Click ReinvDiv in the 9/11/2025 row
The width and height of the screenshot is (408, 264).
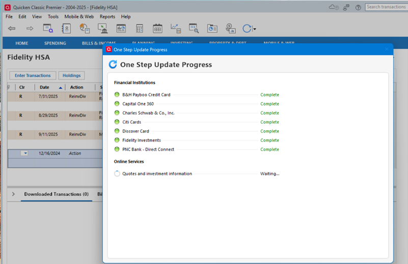77,134
